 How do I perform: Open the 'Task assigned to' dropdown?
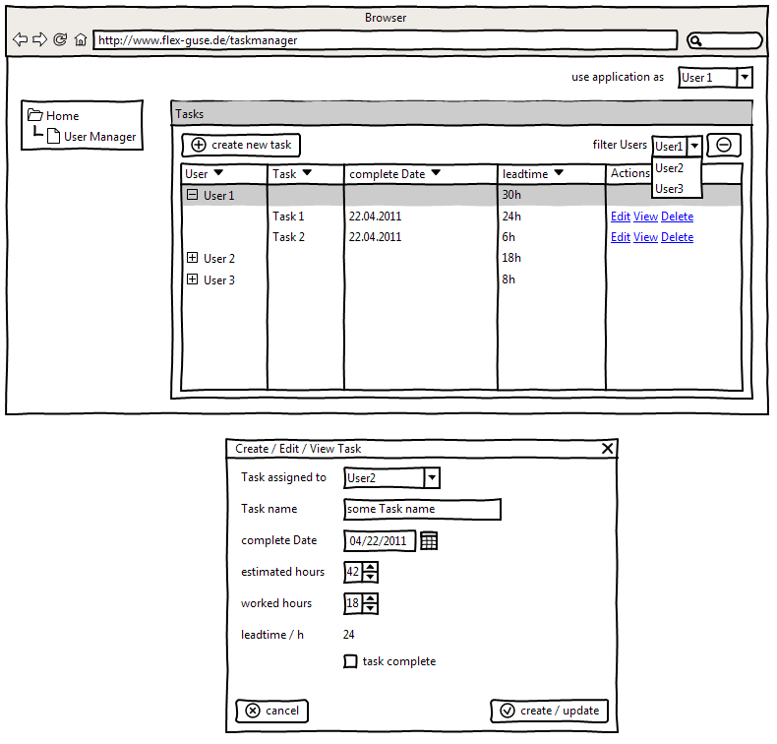pyautogui.click(x=432, y=478)
